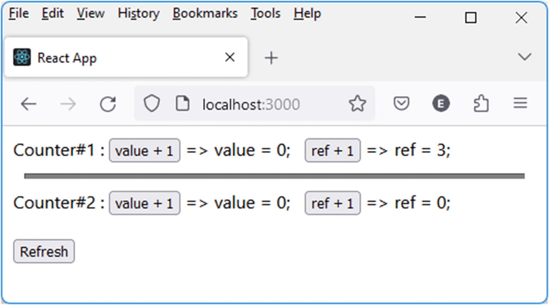Bookmark this page with the star icon

coord(357,104)
